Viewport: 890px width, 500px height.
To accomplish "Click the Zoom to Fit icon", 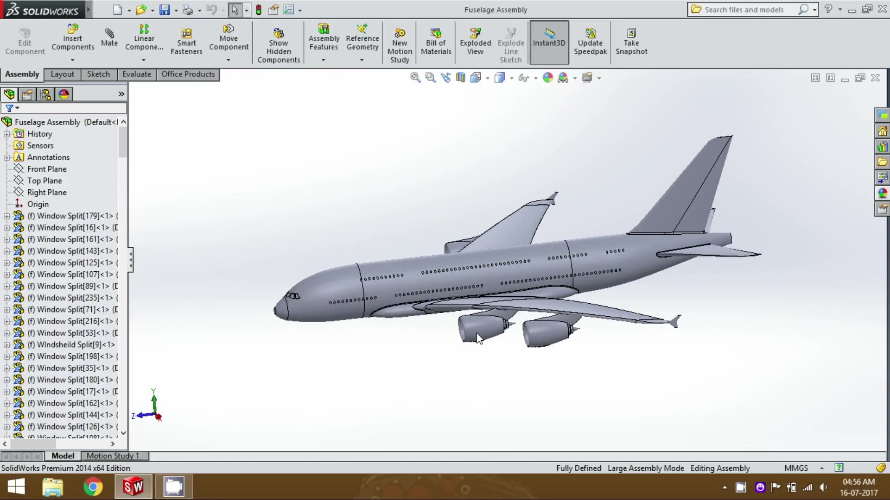I will pos(415,77).
